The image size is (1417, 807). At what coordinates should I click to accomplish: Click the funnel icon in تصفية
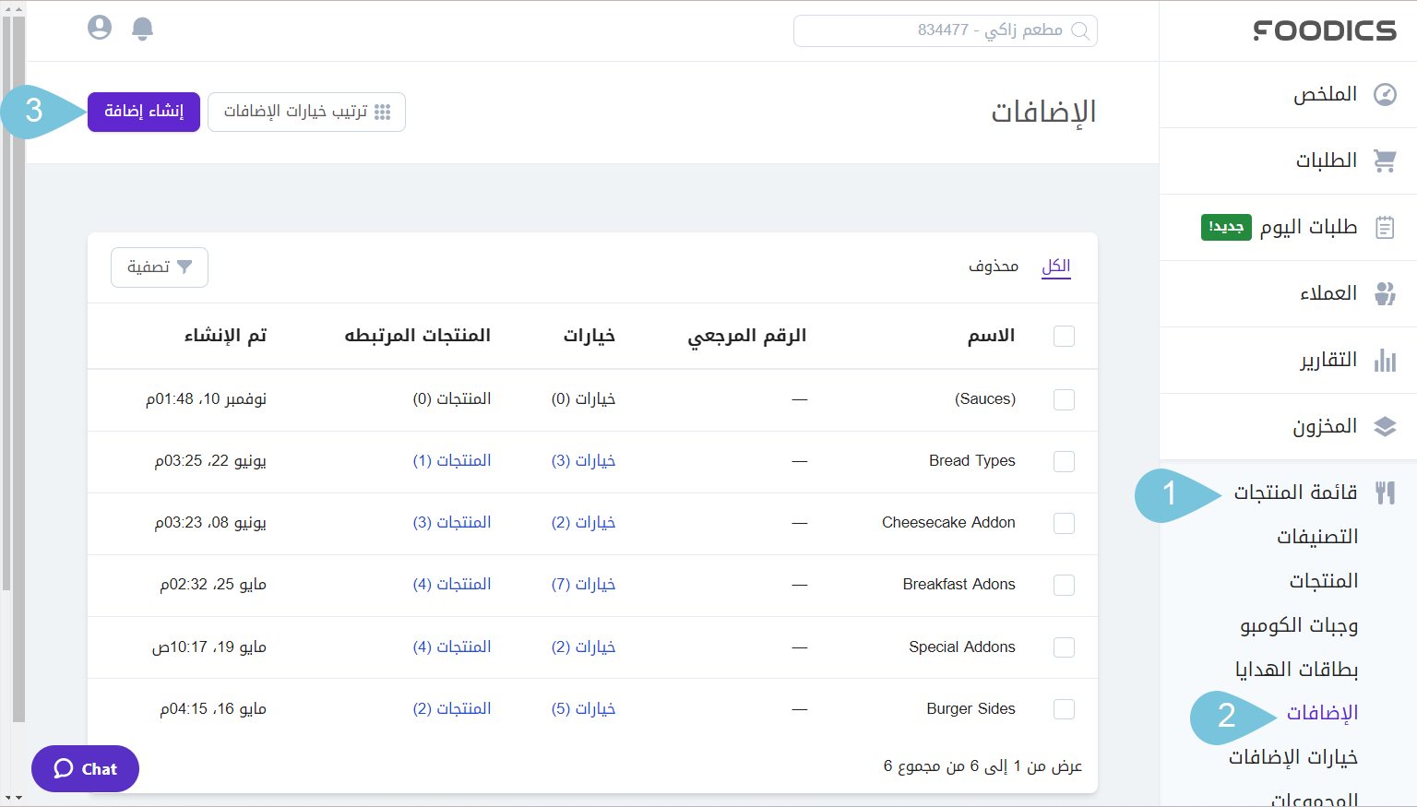pyautogui.click(x=185, y=267)
